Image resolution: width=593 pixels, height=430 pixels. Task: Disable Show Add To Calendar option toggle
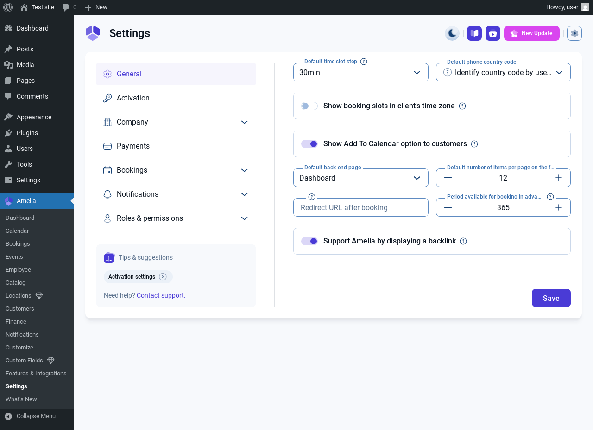pyautogui.click(x=309, y=144)
